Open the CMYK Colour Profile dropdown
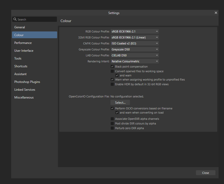This screenshot has width=224, height=184. coord(135,43)
